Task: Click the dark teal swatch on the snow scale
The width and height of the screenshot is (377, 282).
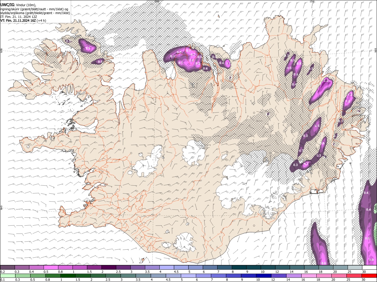Action: coord(239,268)
